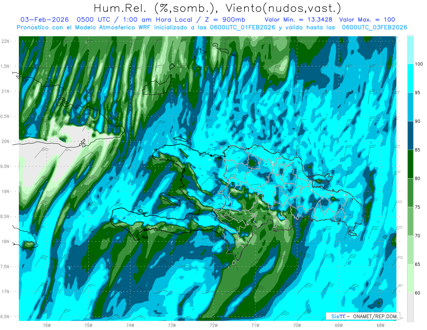Click the light cyan swatch above 100

click(x=410, y=50)
